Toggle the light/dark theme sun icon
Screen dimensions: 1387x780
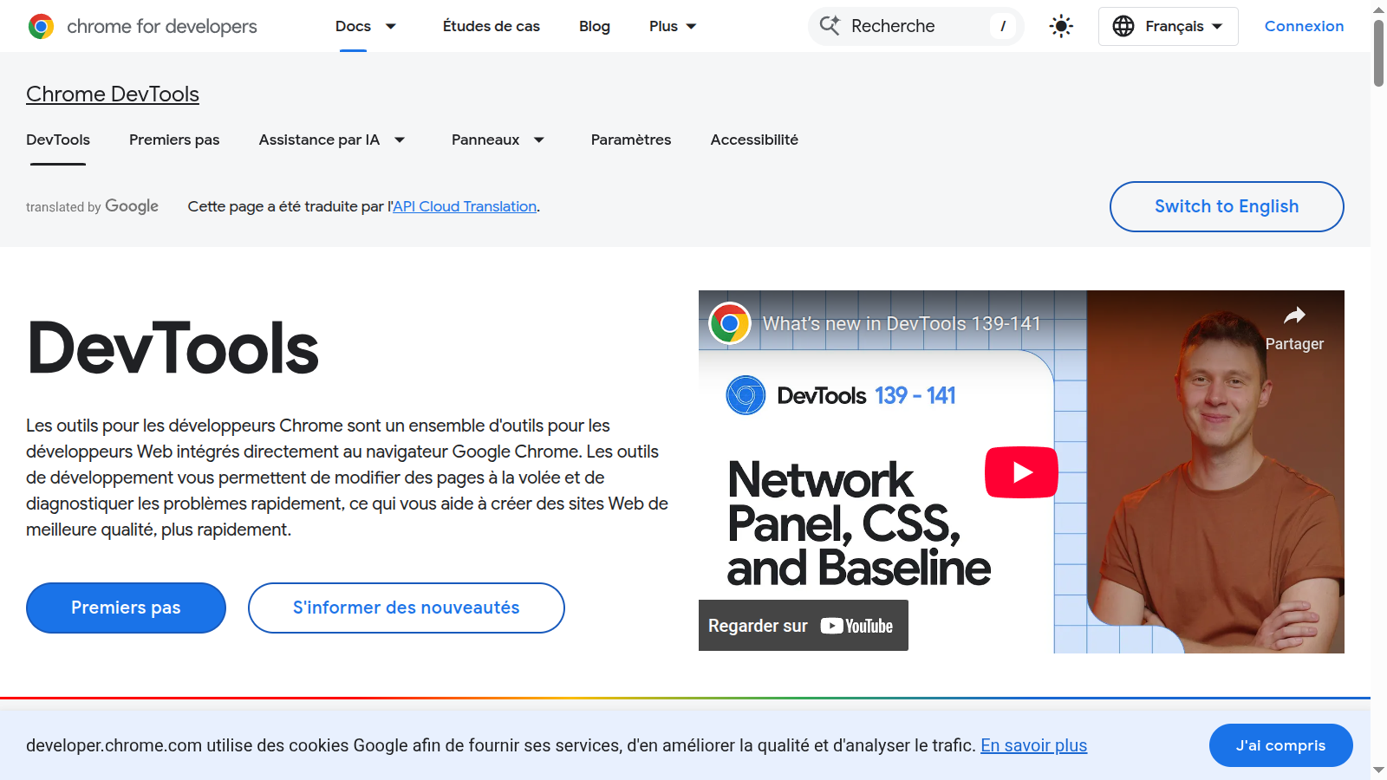click(1061, 27)
